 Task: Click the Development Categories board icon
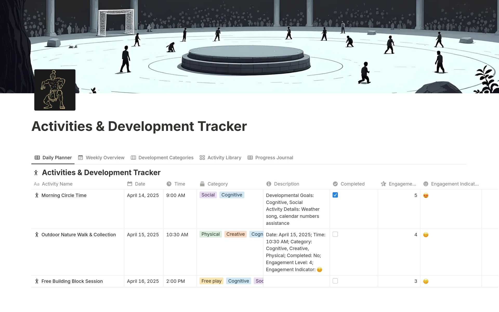[x=133, y=158]
